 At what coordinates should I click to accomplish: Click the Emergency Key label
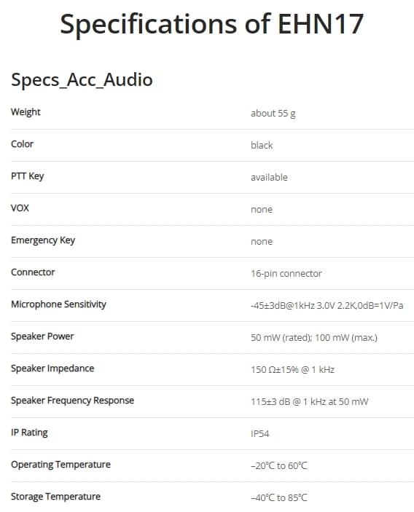pyautogui.click(x=43, y=240)
